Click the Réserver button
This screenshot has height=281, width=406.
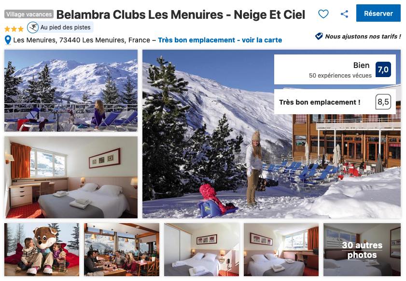pos(378,13)
